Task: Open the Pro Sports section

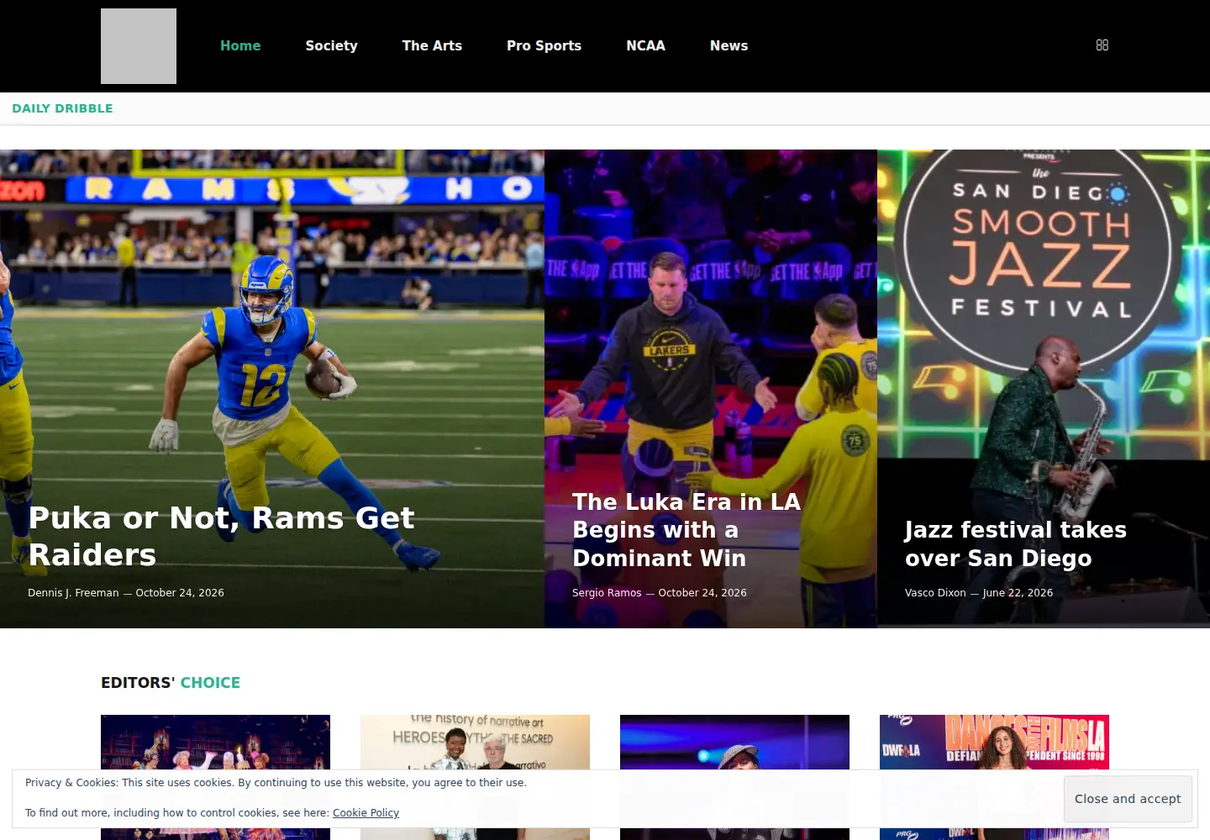Action: click(x=544, y=46)
